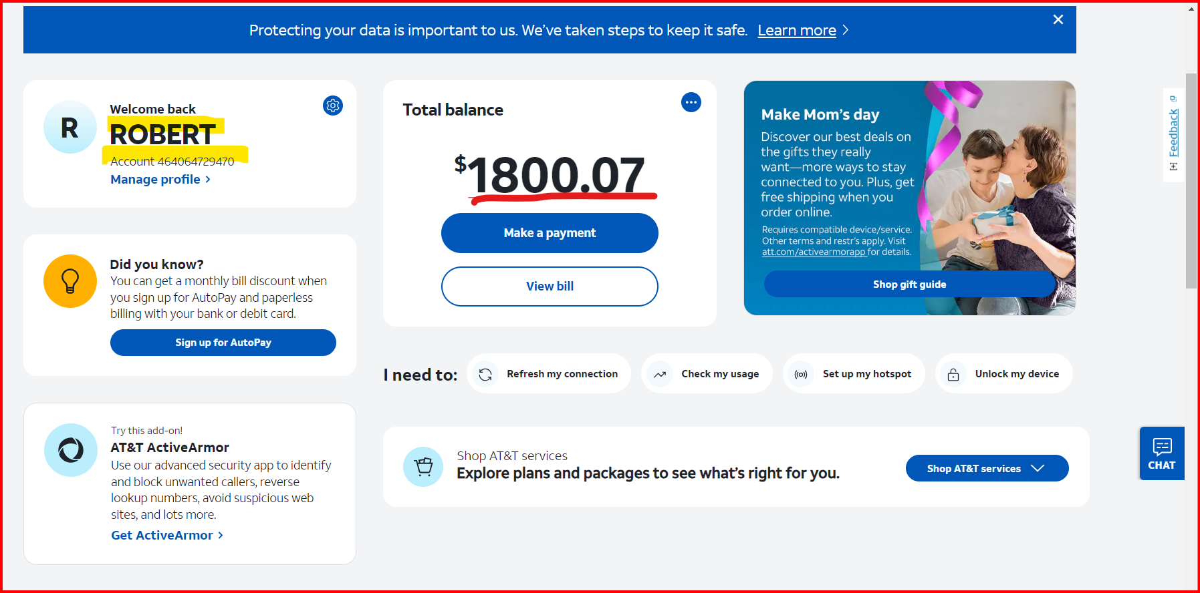
Task: Click the Welcome back text
Action: (152, 109)
